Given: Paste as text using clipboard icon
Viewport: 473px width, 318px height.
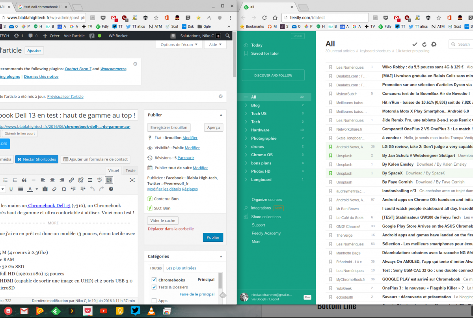Looking at the screenshot, I should coord(45,189).
